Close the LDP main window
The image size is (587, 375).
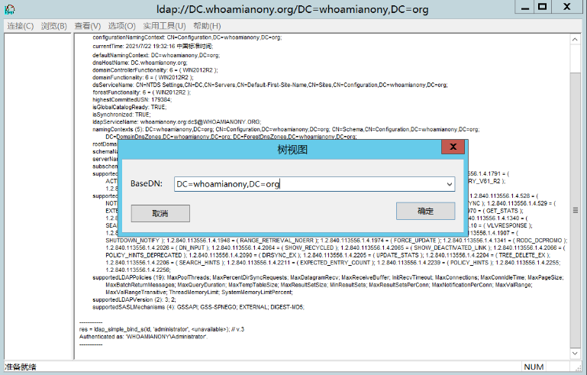[567, 7]
